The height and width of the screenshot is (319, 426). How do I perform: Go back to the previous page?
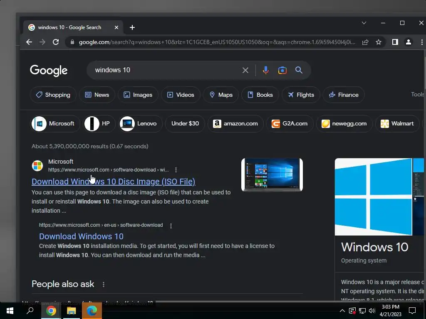pos(29,42)
